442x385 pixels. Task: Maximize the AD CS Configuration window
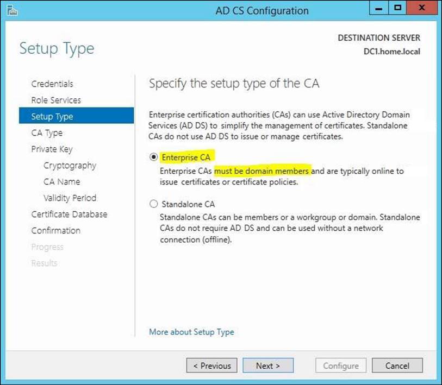[x=399, y=9]
